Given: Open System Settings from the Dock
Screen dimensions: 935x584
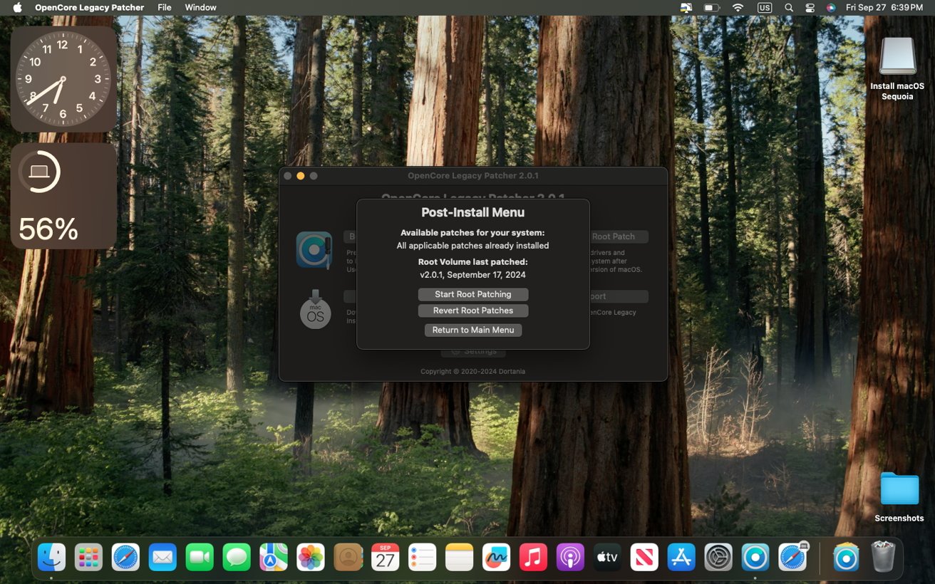Looking at the screenshot, I should point(718,557).
